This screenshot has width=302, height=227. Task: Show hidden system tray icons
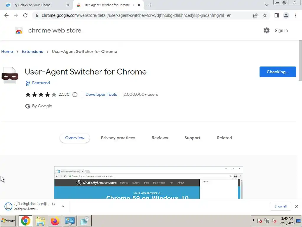[253, 220]
